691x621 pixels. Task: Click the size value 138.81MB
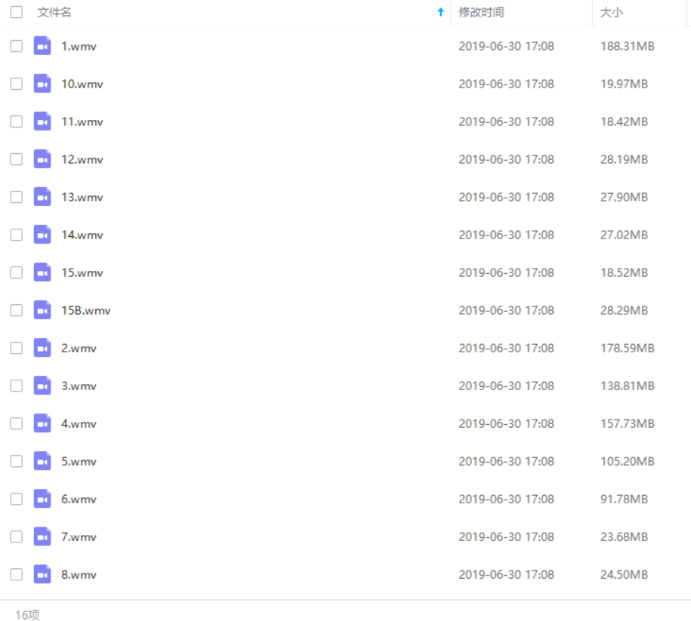point(627,386)
